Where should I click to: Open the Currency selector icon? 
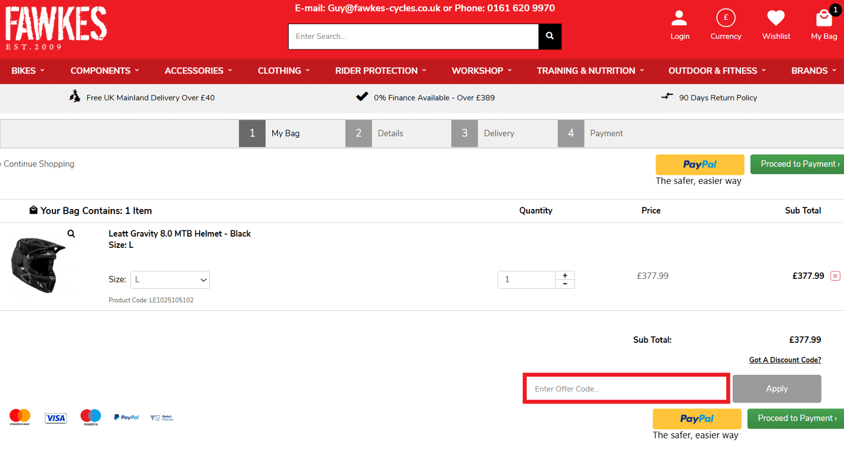pos(726,18)
